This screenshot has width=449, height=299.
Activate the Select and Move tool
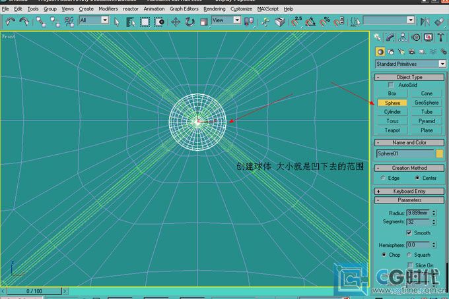[176, 22]
